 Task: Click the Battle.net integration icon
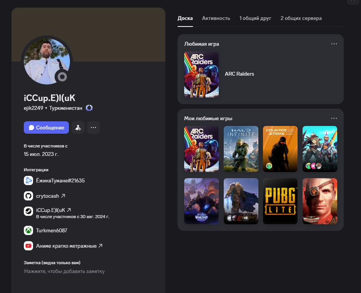tap(28, 180)
